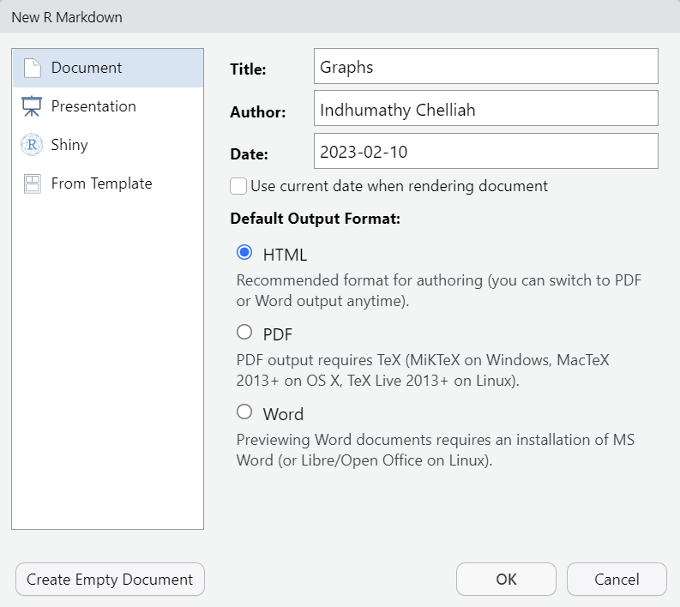
Task: Click the HTML format description text
Action: pos(439,289)
